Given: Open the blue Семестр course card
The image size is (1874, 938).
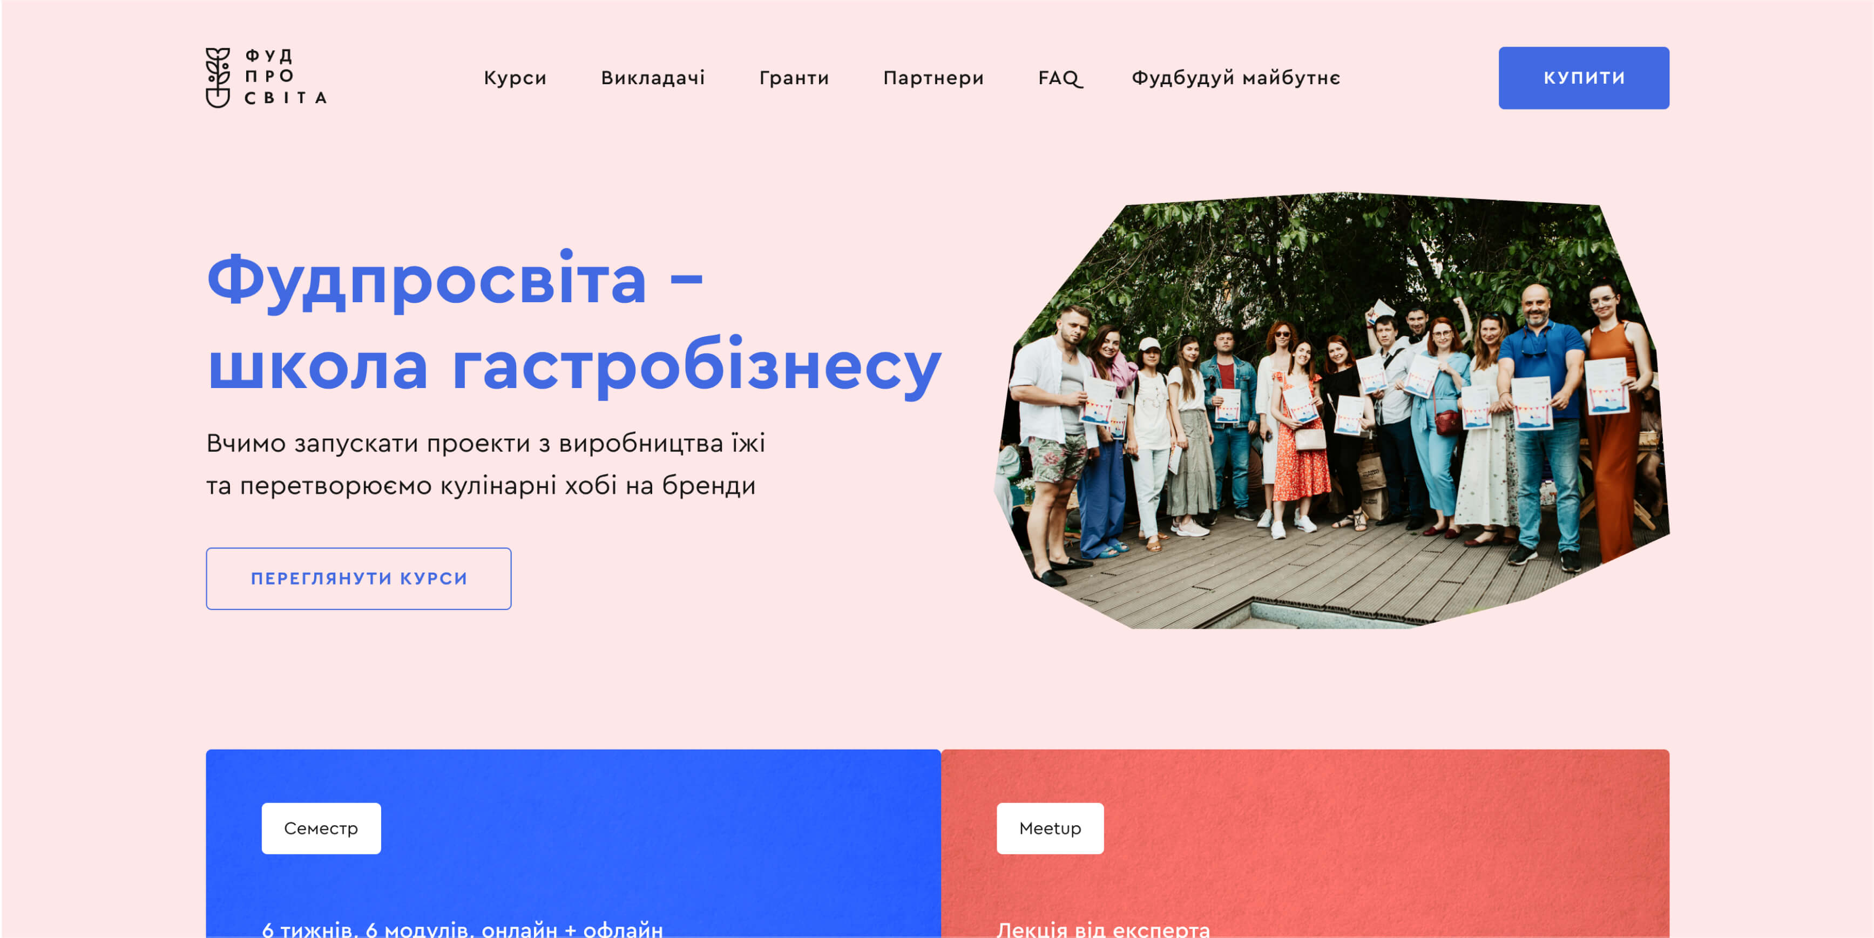Looking at the screenshot, I should coord(573,844).
